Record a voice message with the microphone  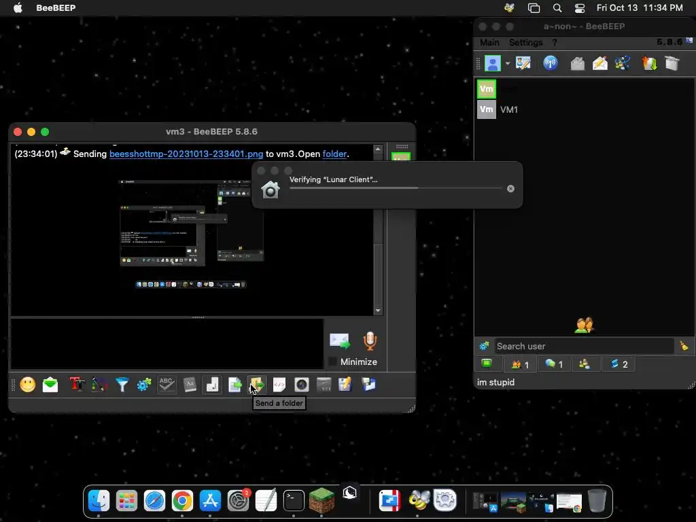coord(370,341)
